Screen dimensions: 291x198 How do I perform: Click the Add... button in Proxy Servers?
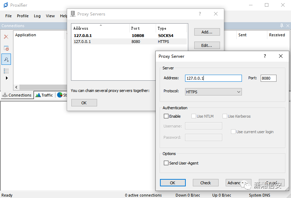pos(207,32)
